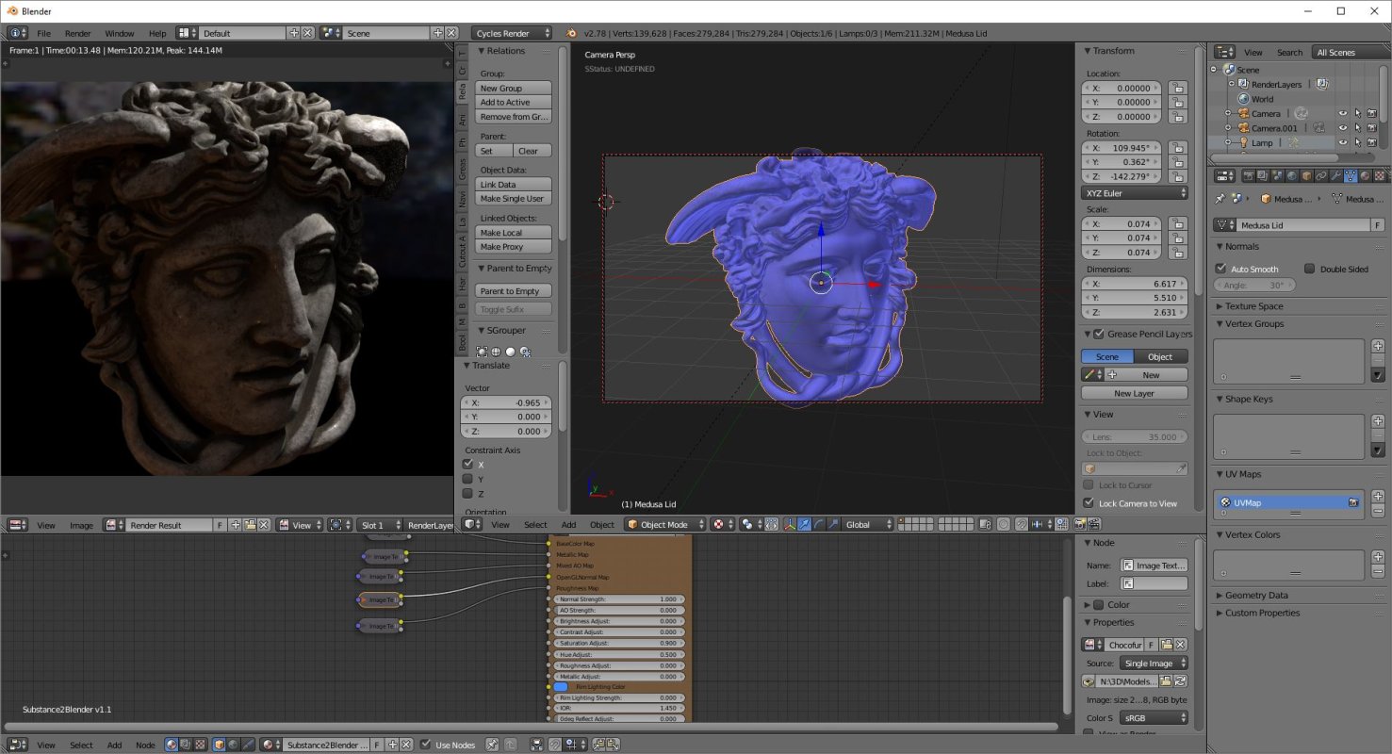Select the UVMap entry in UV Maps

click(1288, 503)
